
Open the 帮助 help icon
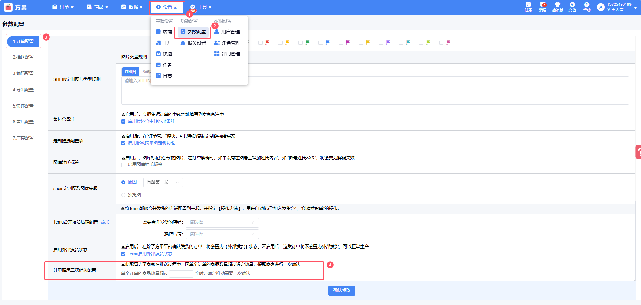(x=587, y=7)
